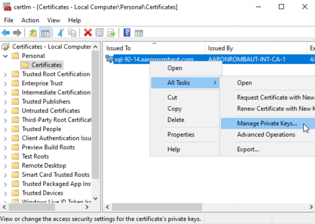Click Properties in the context menu

coord(181,134)
